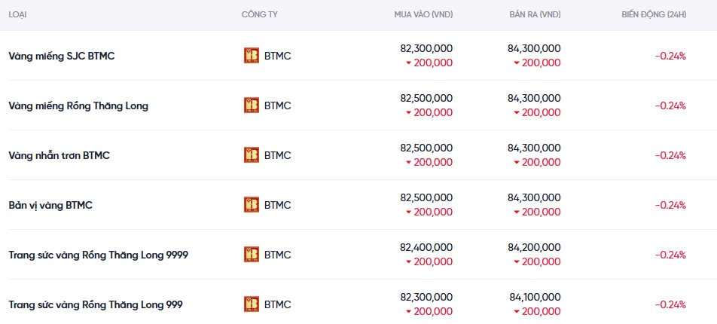This screenshot has width=717, height=324.
Task: Click the 84,100,000 sell price
Action: coord(535,297)
